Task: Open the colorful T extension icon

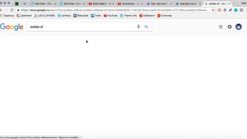Action: coord(225,10)
